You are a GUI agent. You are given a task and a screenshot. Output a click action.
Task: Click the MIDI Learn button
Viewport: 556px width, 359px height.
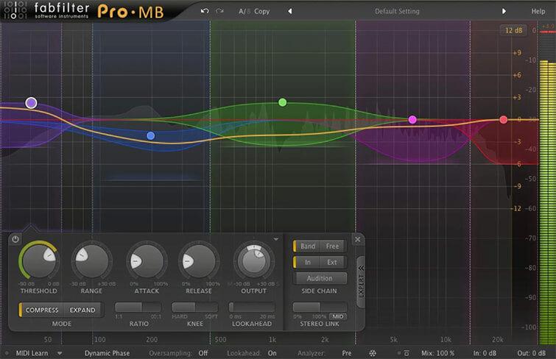[32, 353]
